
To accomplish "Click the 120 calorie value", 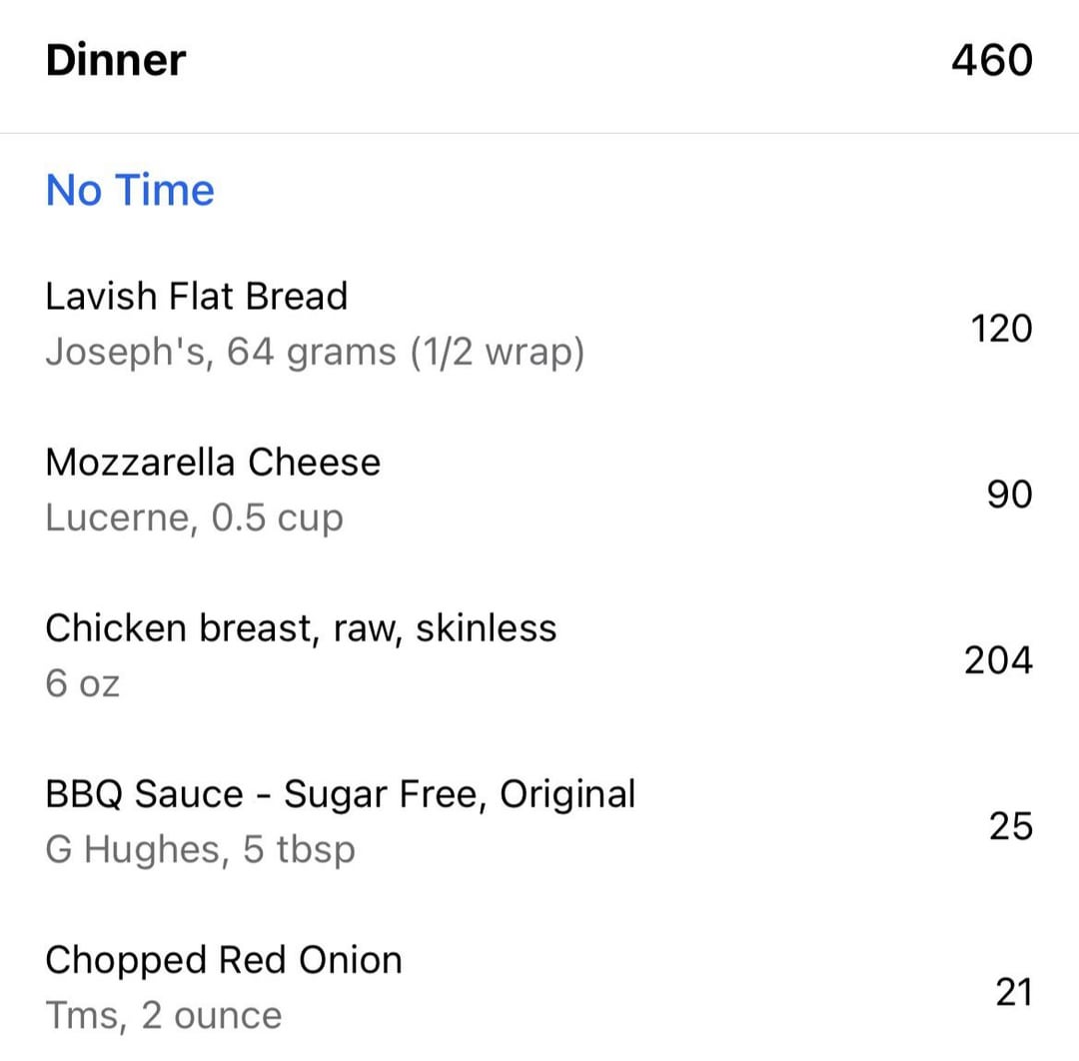I will coord(1001,328).
